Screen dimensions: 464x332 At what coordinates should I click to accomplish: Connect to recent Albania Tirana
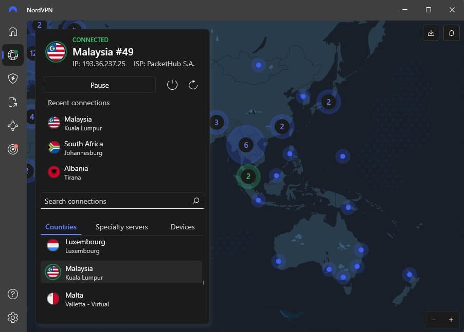[x=122, y=172]
